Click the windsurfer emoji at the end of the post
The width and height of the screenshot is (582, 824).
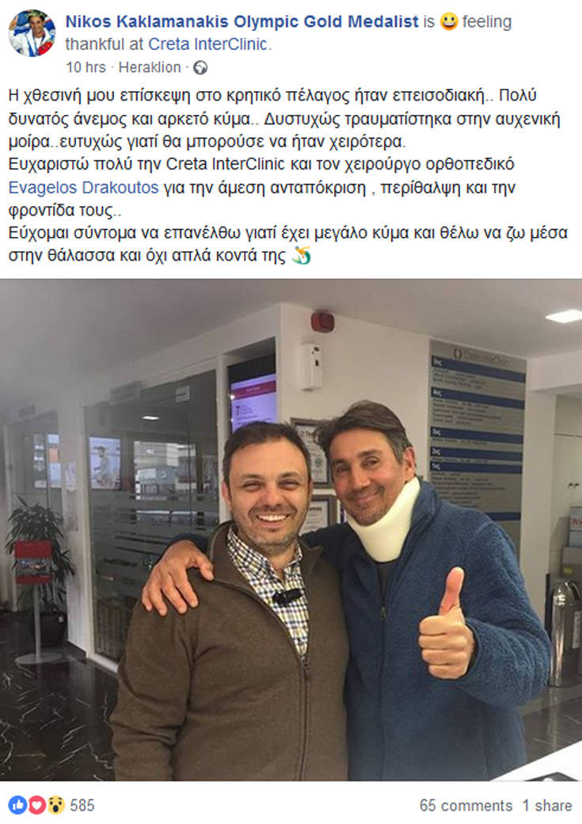pyautogui.click(x=302, y=255)
